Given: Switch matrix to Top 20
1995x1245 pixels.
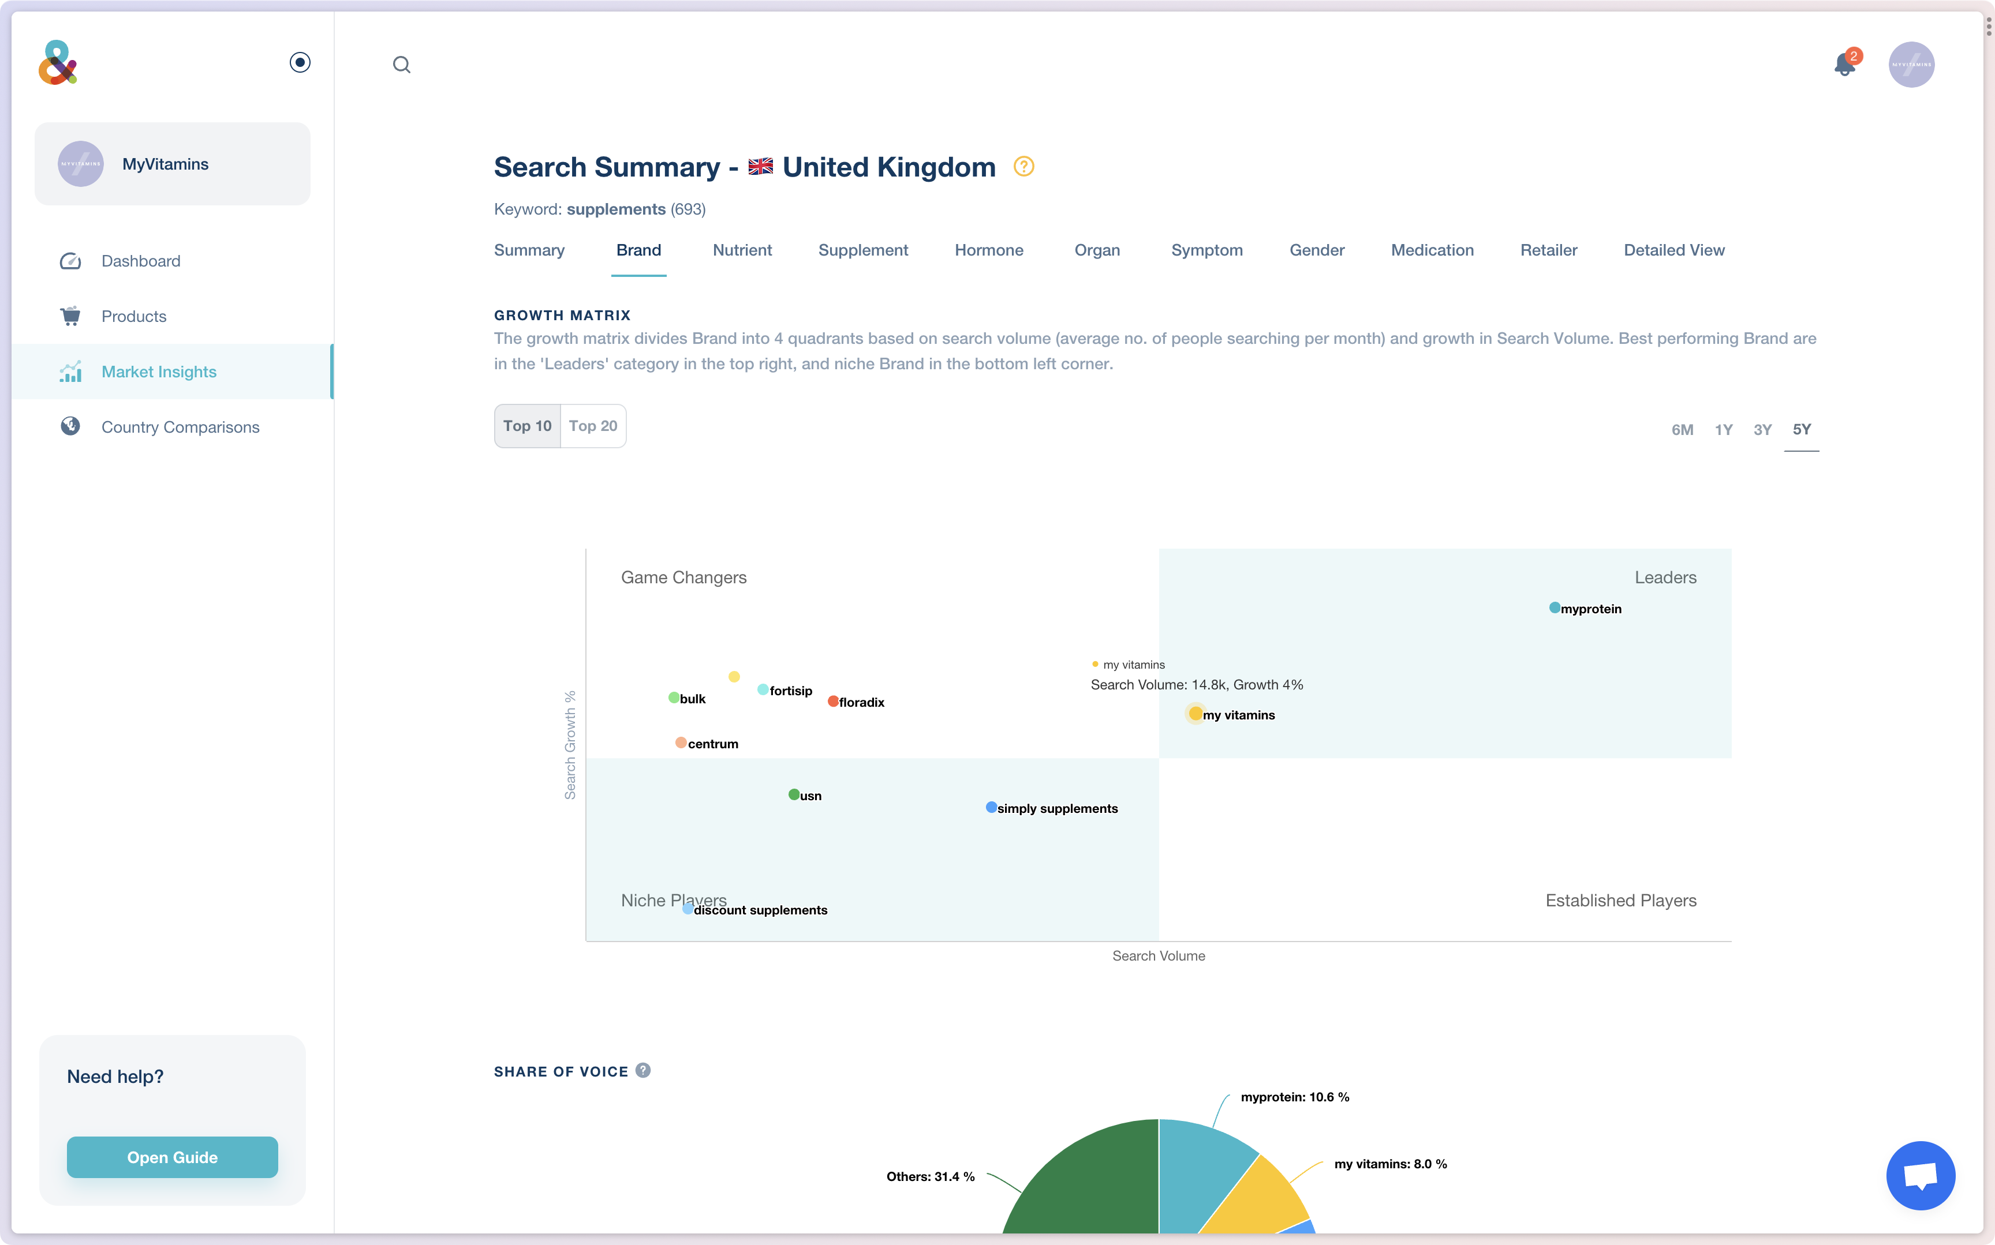Looking at the screenshot, I should (x=593, y=426).
